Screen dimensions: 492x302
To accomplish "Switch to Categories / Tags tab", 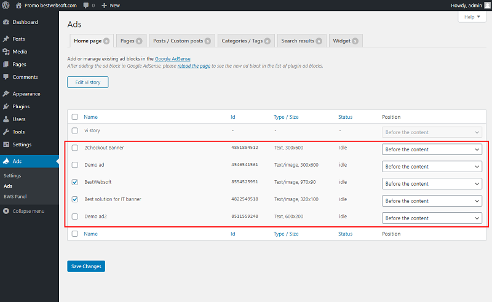I will point(246,41).
